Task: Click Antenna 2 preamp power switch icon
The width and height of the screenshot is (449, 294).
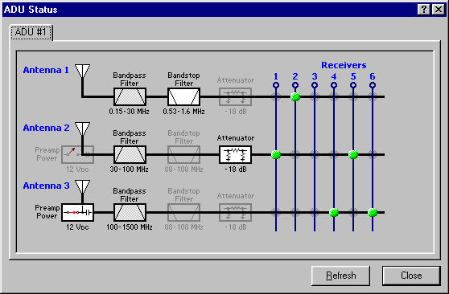Action: click(77, 155)
